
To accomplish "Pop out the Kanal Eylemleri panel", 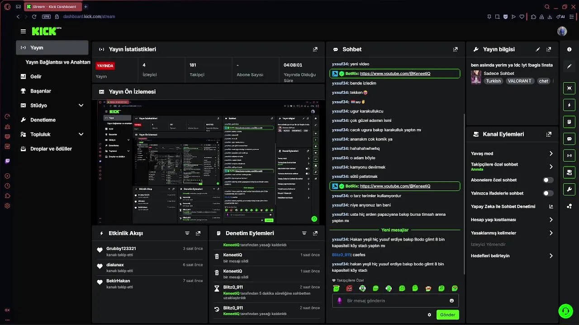I will (549, 134).
